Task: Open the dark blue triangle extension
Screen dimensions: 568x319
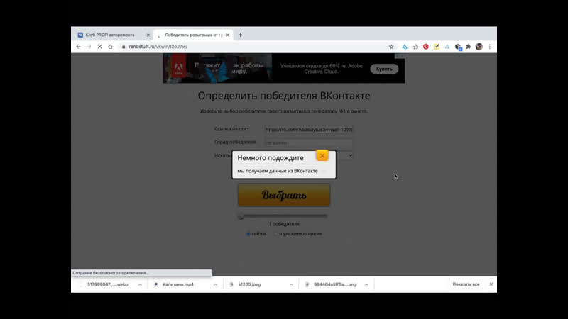Action: (x=405, y=47)
